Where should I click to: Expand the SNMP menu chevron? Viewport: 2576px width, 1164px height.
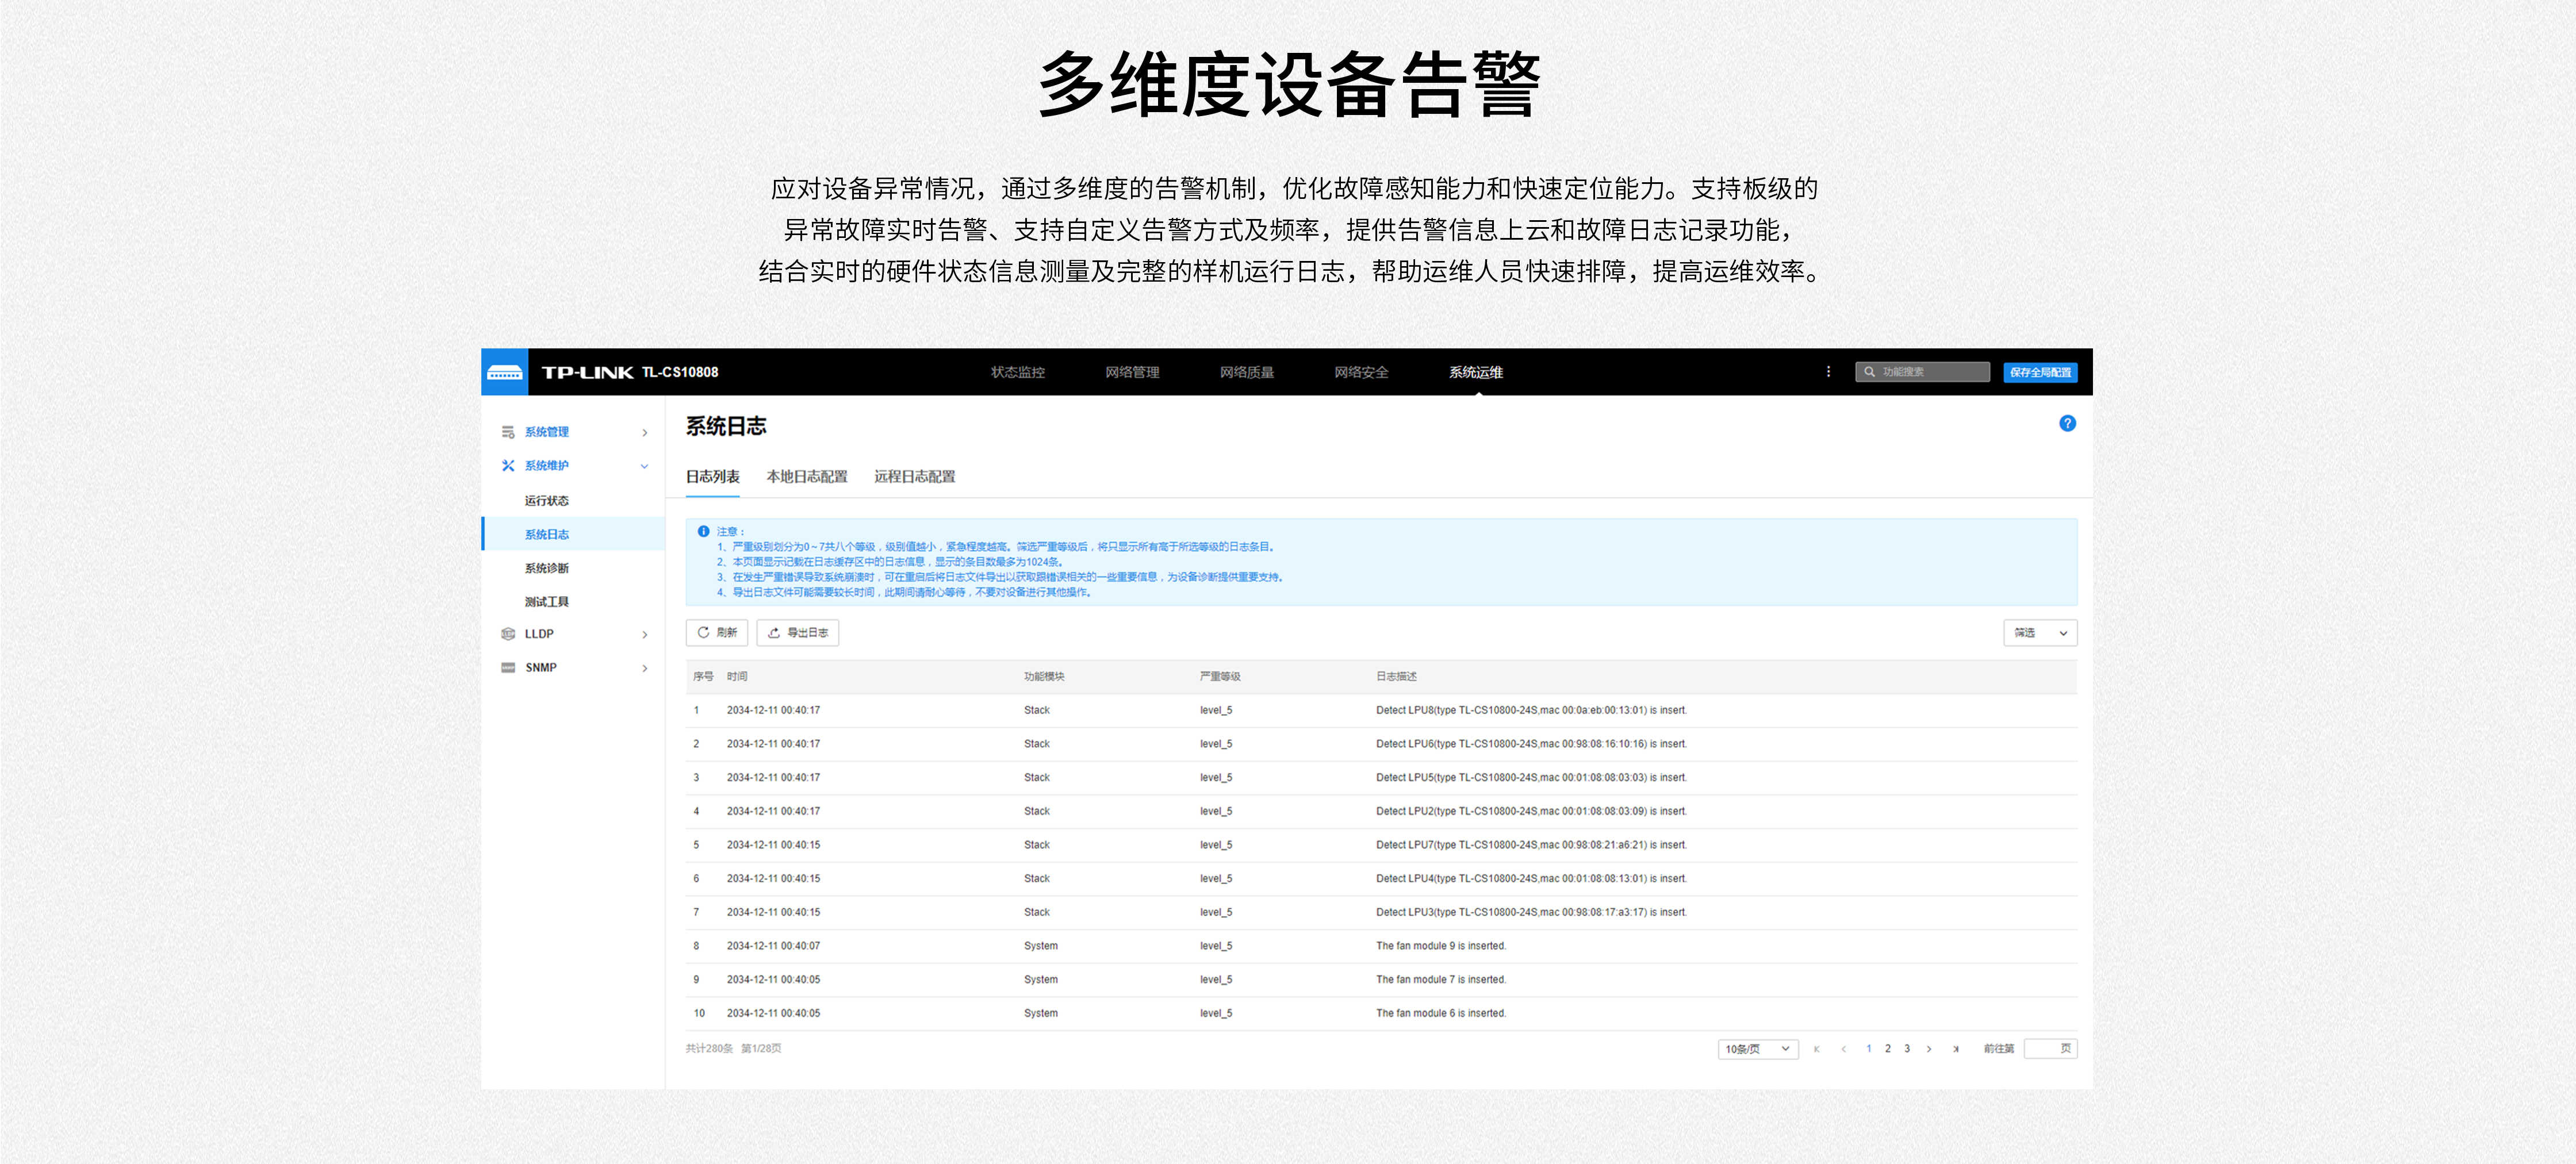coord(644,668)
